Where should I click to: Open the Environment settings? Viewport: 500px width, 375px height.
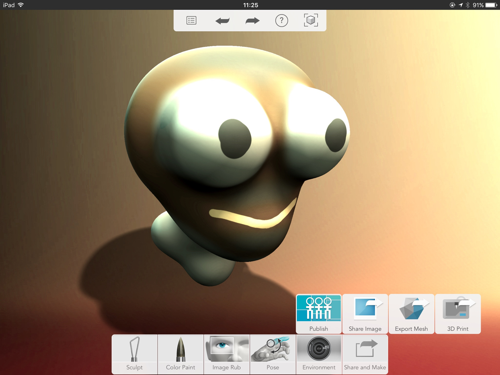coord(319,354)
